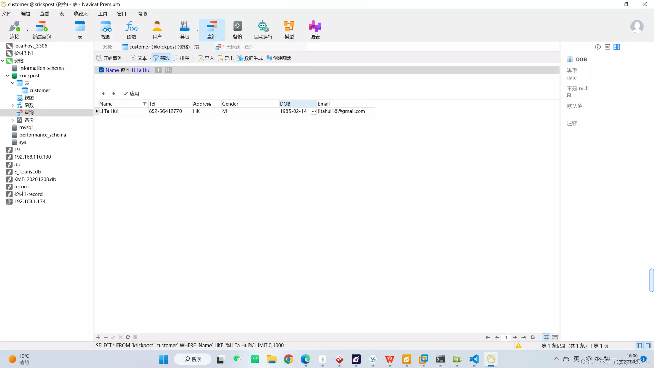Switch to form view at bottom right
Viewport: 654px width, 368px height.
[x=555, y=337]
